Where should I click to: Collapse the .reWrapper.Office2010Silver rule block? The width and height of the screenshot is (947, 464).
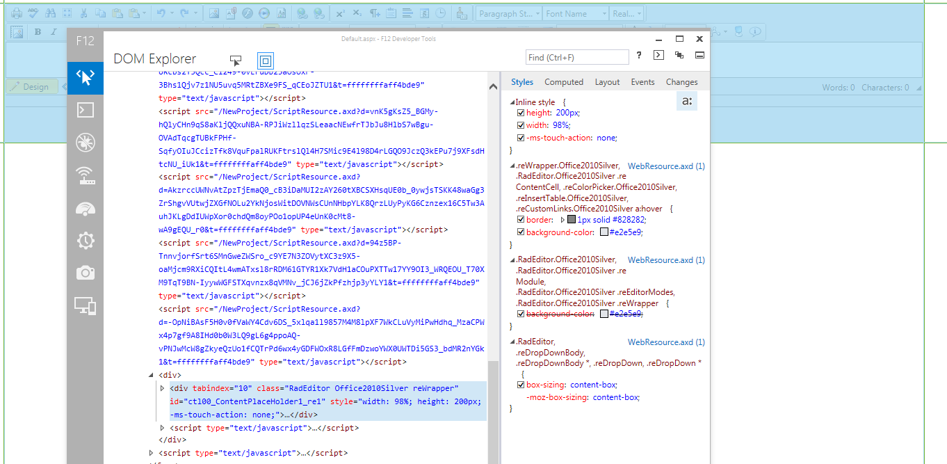(512, 166)
